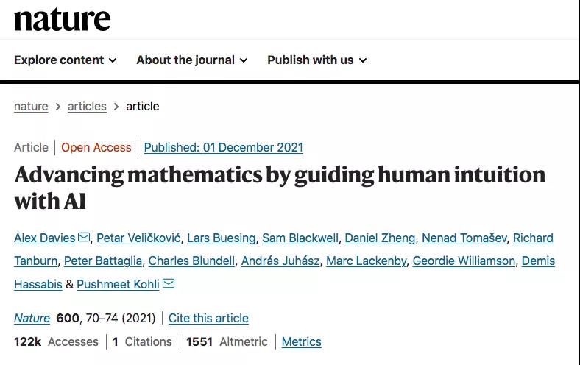Open the Metrics link

pyautogui.click(x=302, y=341)
